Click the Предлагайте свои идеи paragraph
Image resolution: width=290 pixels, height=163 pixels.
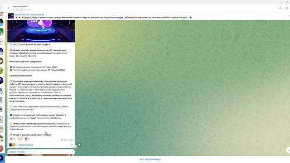(x=40, y=126)
